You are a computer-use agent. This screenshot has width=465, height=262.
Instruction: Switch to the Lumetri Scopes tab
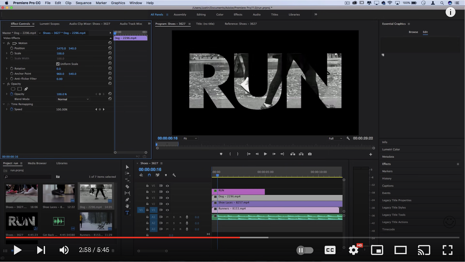tap(49, 24)
